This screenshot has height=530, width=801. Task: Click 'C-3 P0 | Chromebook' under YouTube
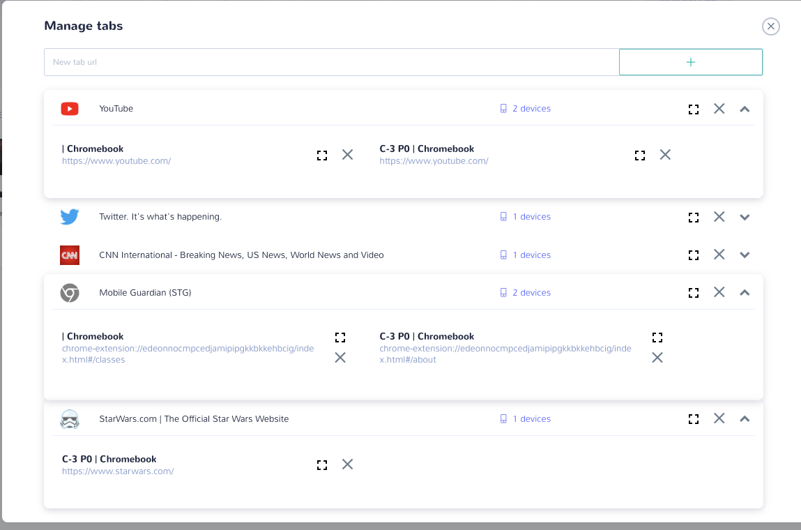(x=427, y=149)
